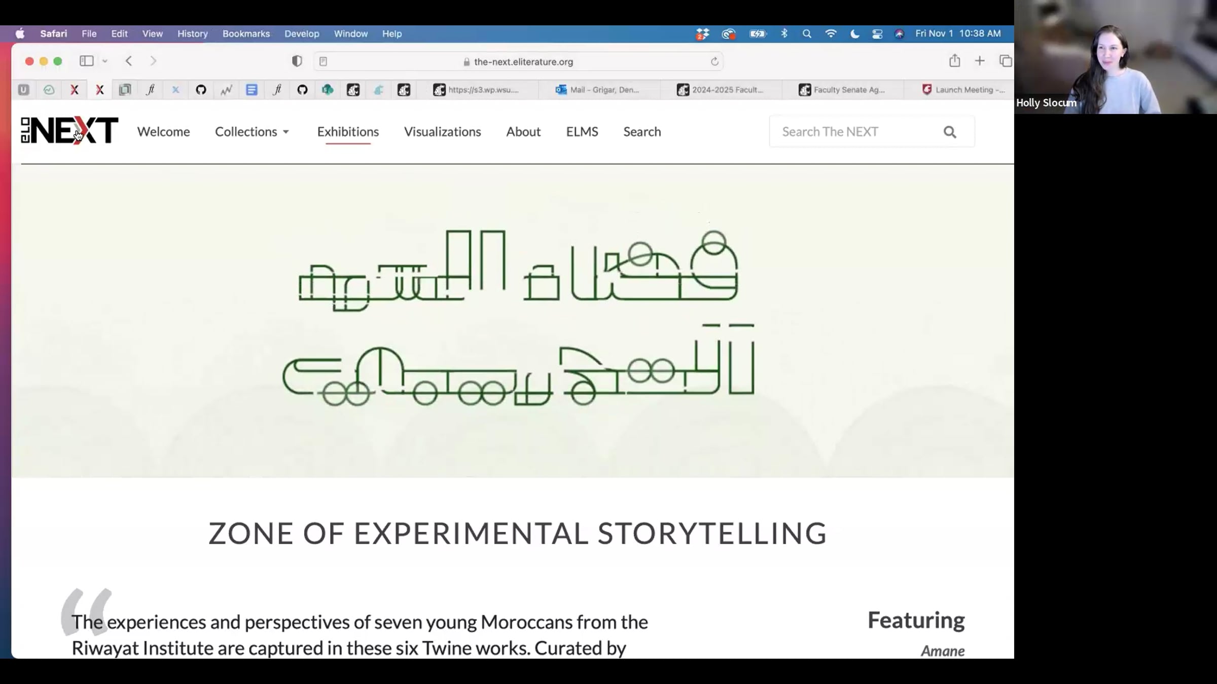
Task: Switch to the 2024-2025 Facult... tab
Action: click(720, 90)
